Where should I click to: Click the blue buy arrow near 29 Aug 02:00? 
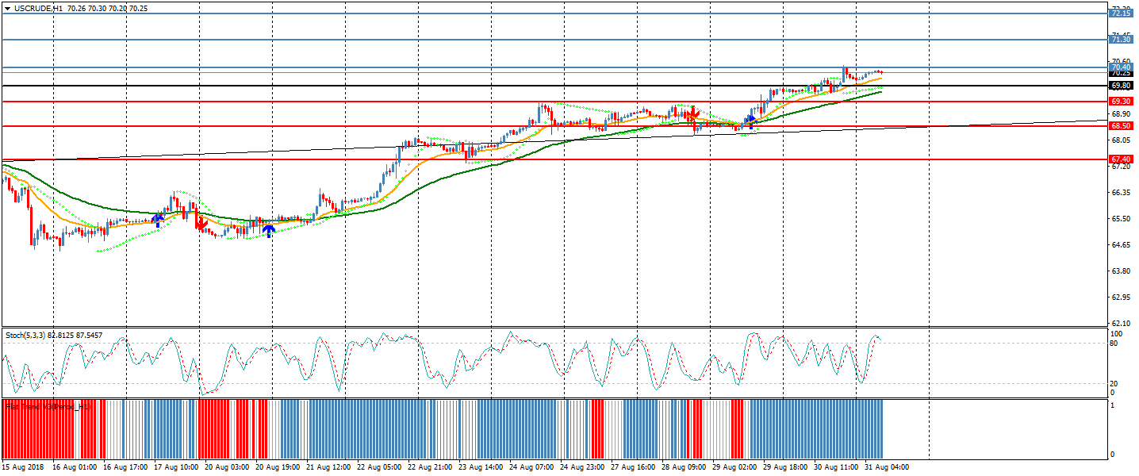point(750,121)
